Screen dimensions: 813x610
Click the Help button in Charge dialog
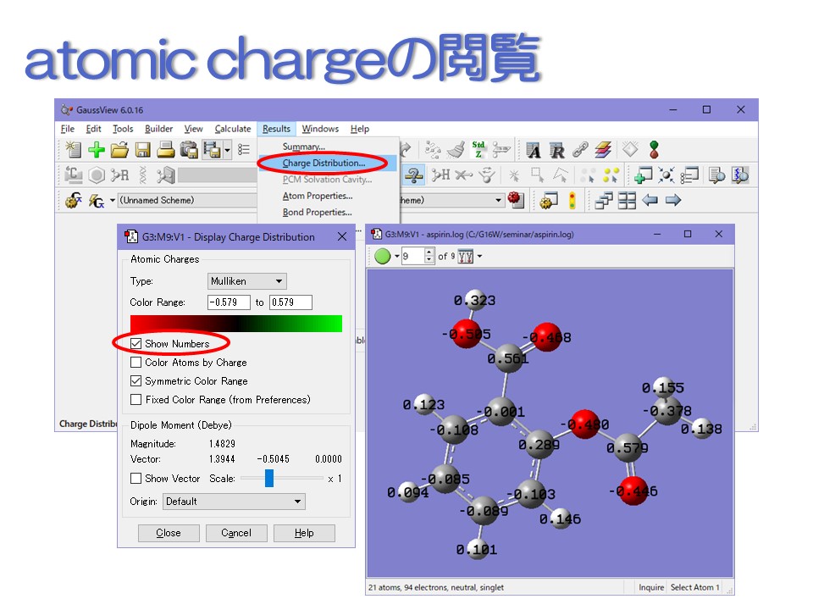[x=304, y=533]
